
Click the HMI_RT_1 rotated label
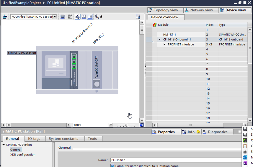point(98,38)
